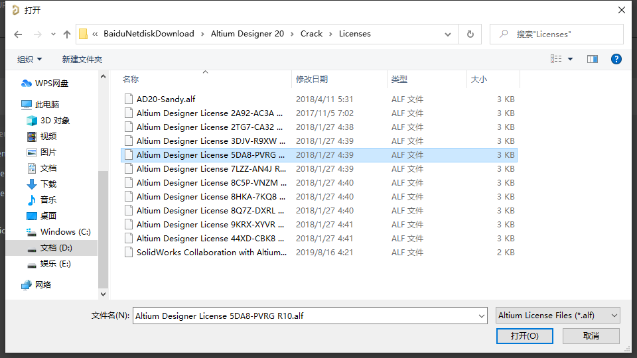
Task: Click 新建文件夹 to create a folder
Action: click(82, 59)
